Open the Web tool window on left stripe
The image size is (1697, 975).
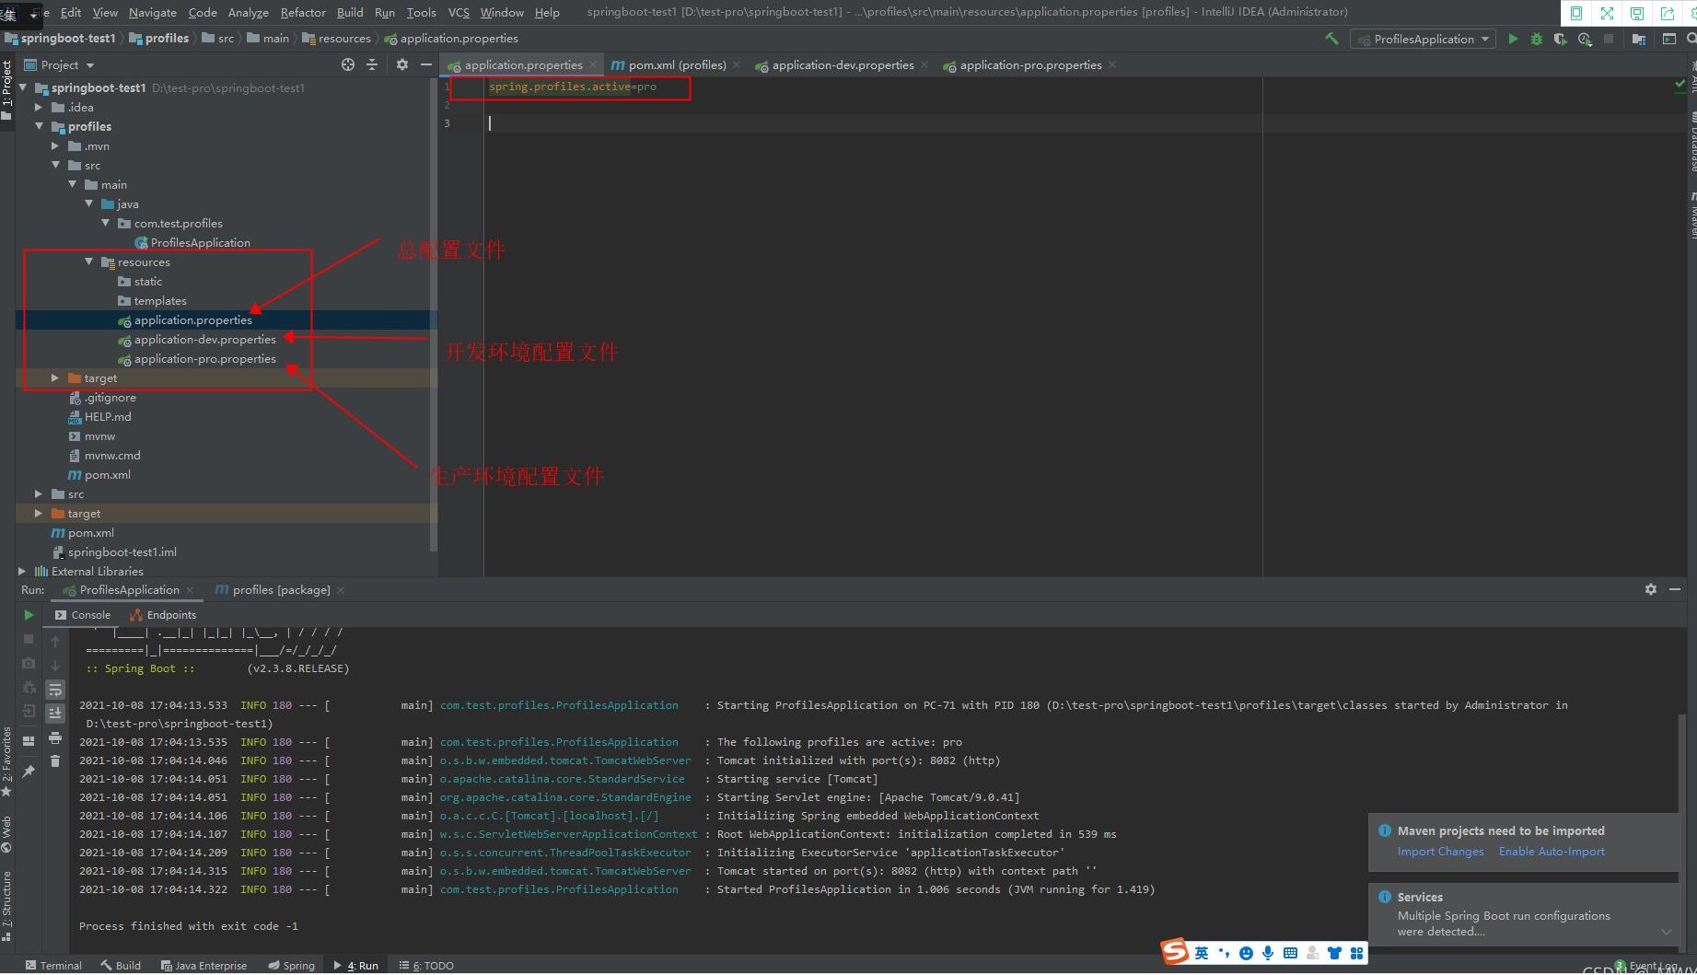pyautogui.click(x=7, y=834)
